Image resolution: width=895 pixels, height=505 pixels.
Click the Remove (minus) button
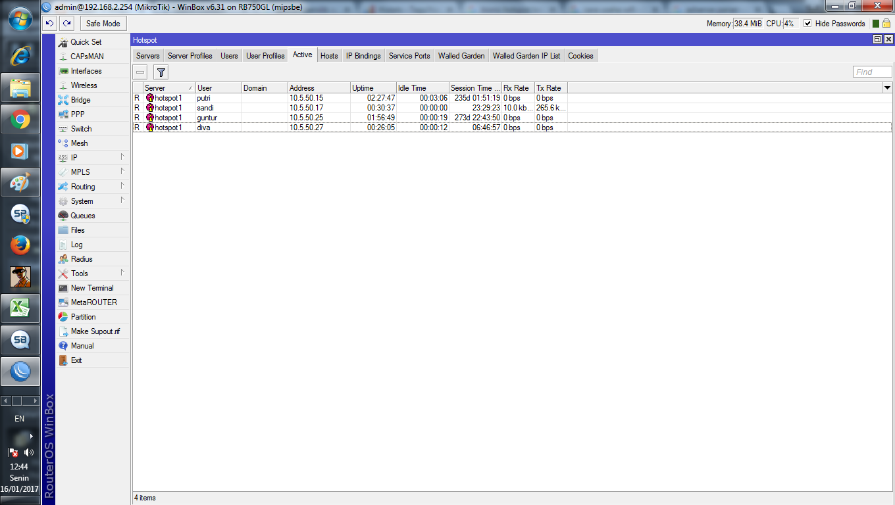[140, 72]
